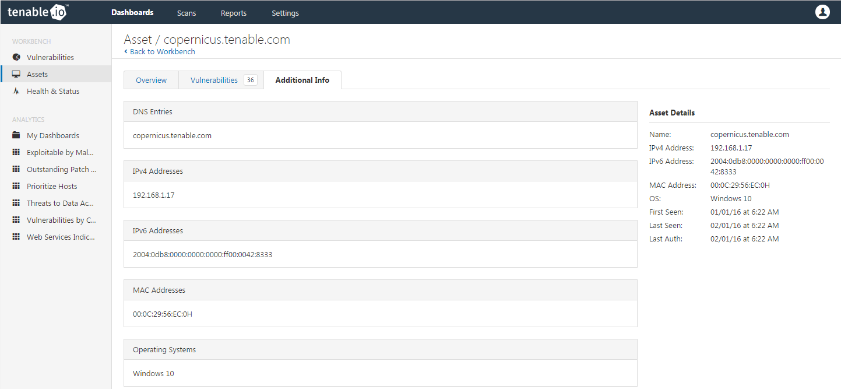Open Exploitable by Mal... dashboard
This screenshot has height=389, width=841.
click(x=60, y=152)
